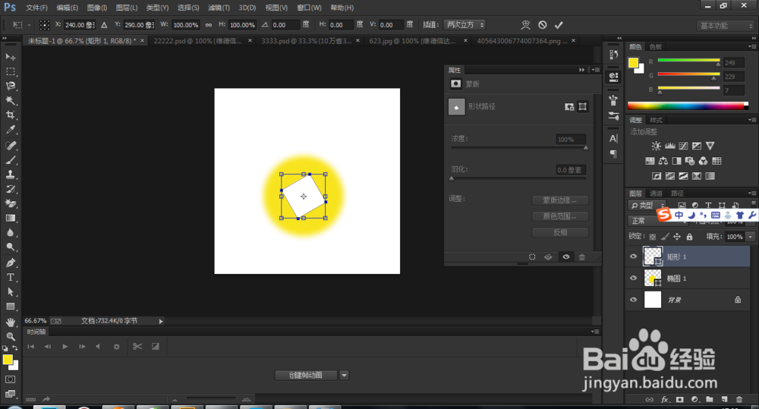Select the Hand tool

tap(10, 322)
